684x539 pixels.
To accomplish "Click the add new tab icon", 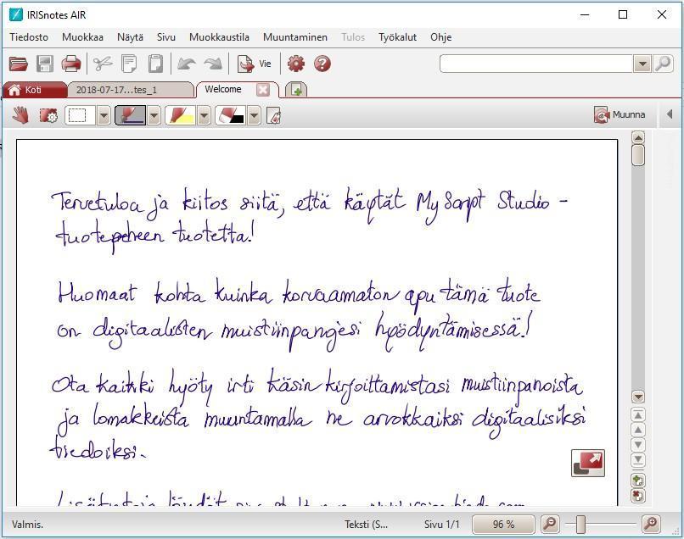I will click(x=295, y=89).
